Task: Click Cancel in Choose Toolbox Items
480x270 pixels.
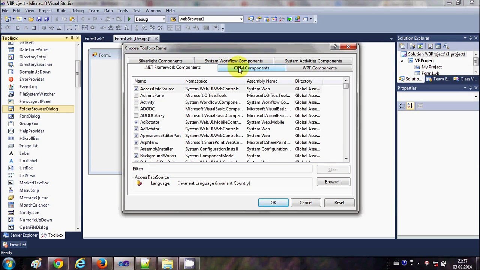Action: (x=306, y=203)
